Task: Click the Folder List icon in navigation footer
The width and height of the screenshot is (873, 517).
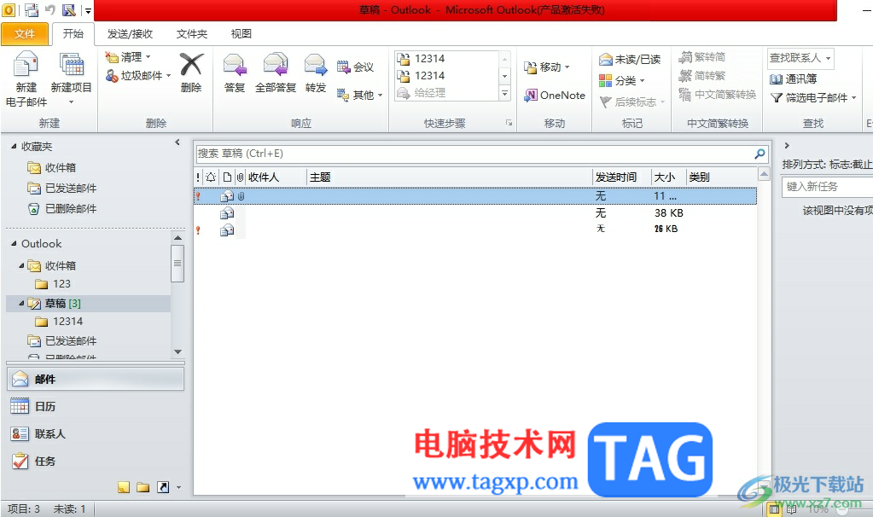Action: 143,487
